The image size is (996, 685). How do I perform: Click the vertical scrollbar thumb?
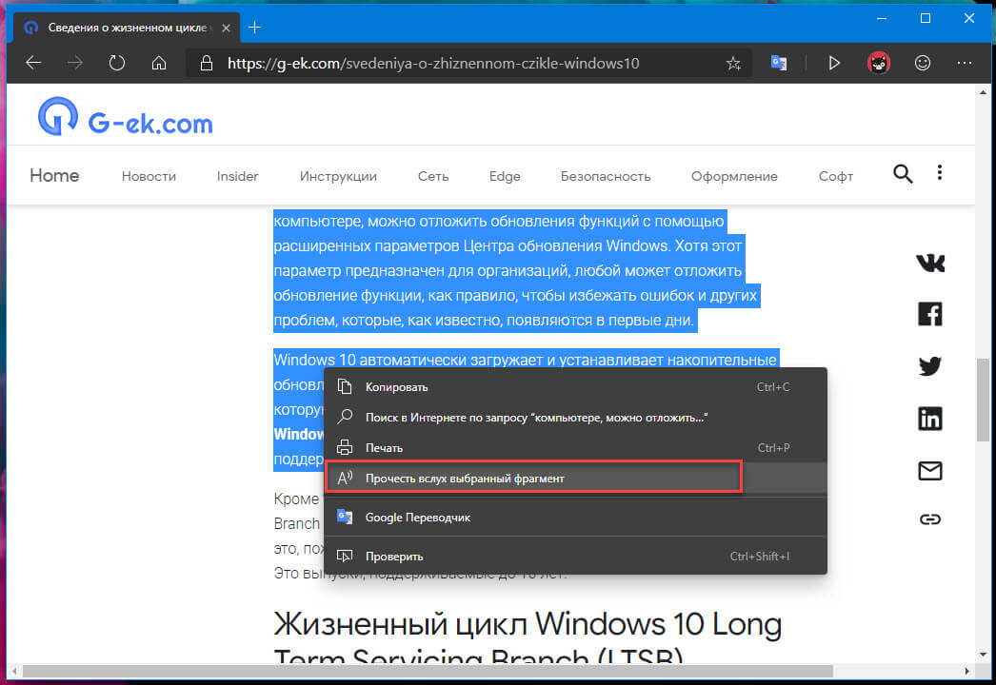(984, 400)
